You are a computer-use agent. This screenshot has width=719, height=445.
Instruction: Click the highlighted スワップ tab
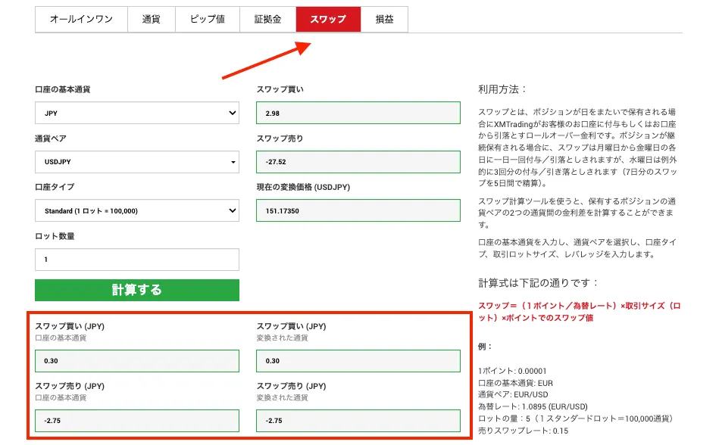click(328, 19)
